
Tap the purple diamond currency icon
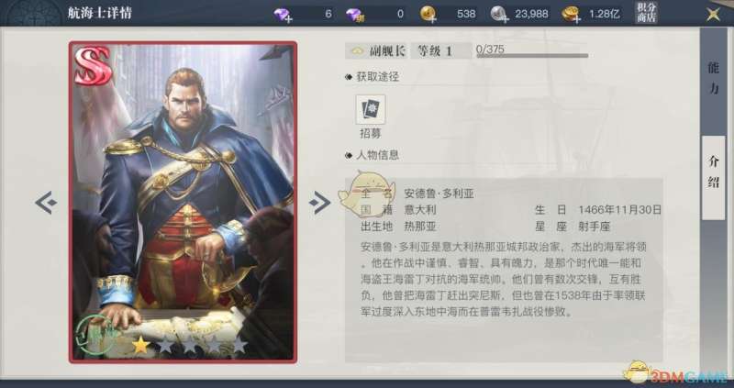click(283, 15)
